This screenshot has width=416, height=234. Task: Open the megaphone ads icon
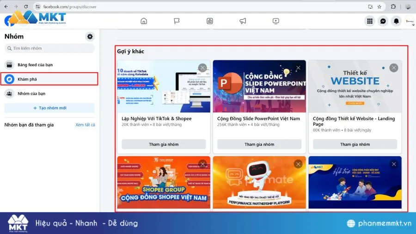[243, 21]
